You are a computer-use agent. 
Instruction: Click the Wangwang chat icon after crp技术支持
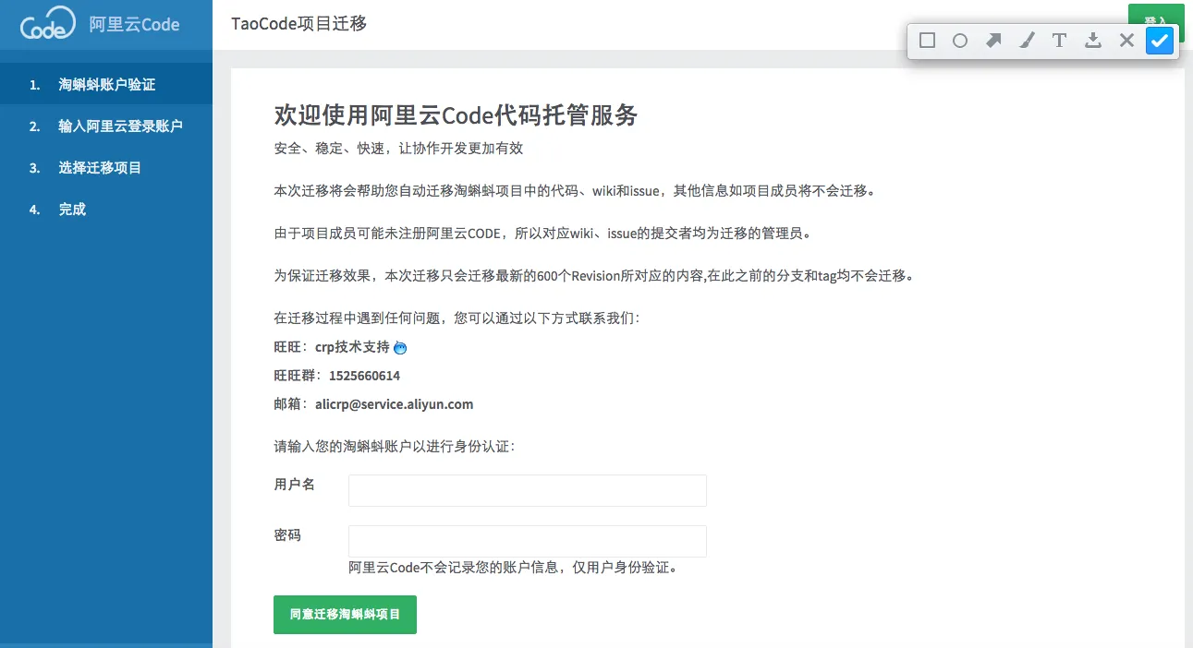(400, 348)
